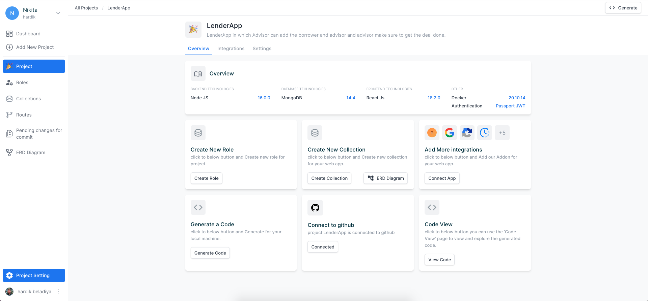Click the LenderApp project logo thumbnail
This screenshot has width=648, height=301.
pyautogui.click(x=193, y=30)
